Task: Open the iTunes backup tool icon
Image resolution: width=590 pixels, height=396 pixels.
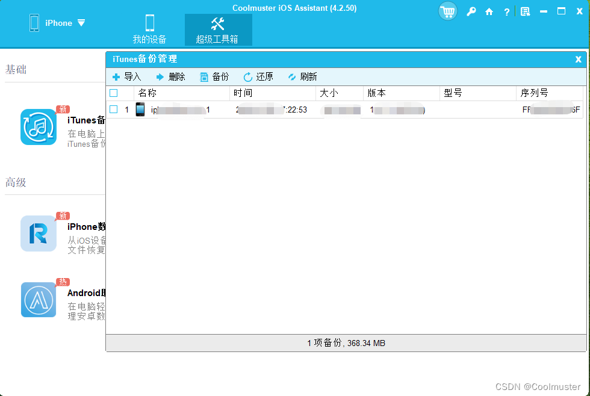Action: 39,127
